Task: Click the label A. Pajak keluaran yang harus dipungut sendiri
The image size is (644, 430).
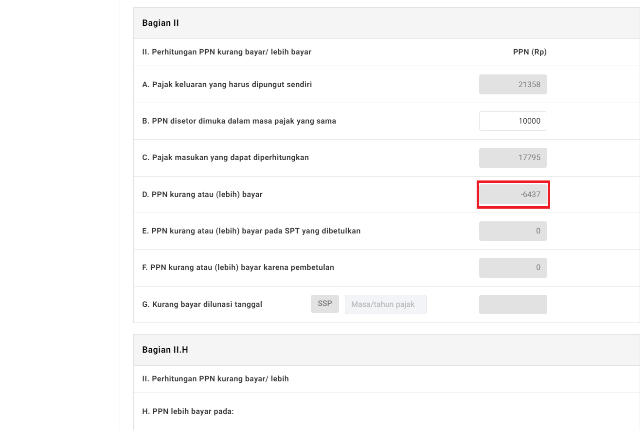Action: pos(227,85)
